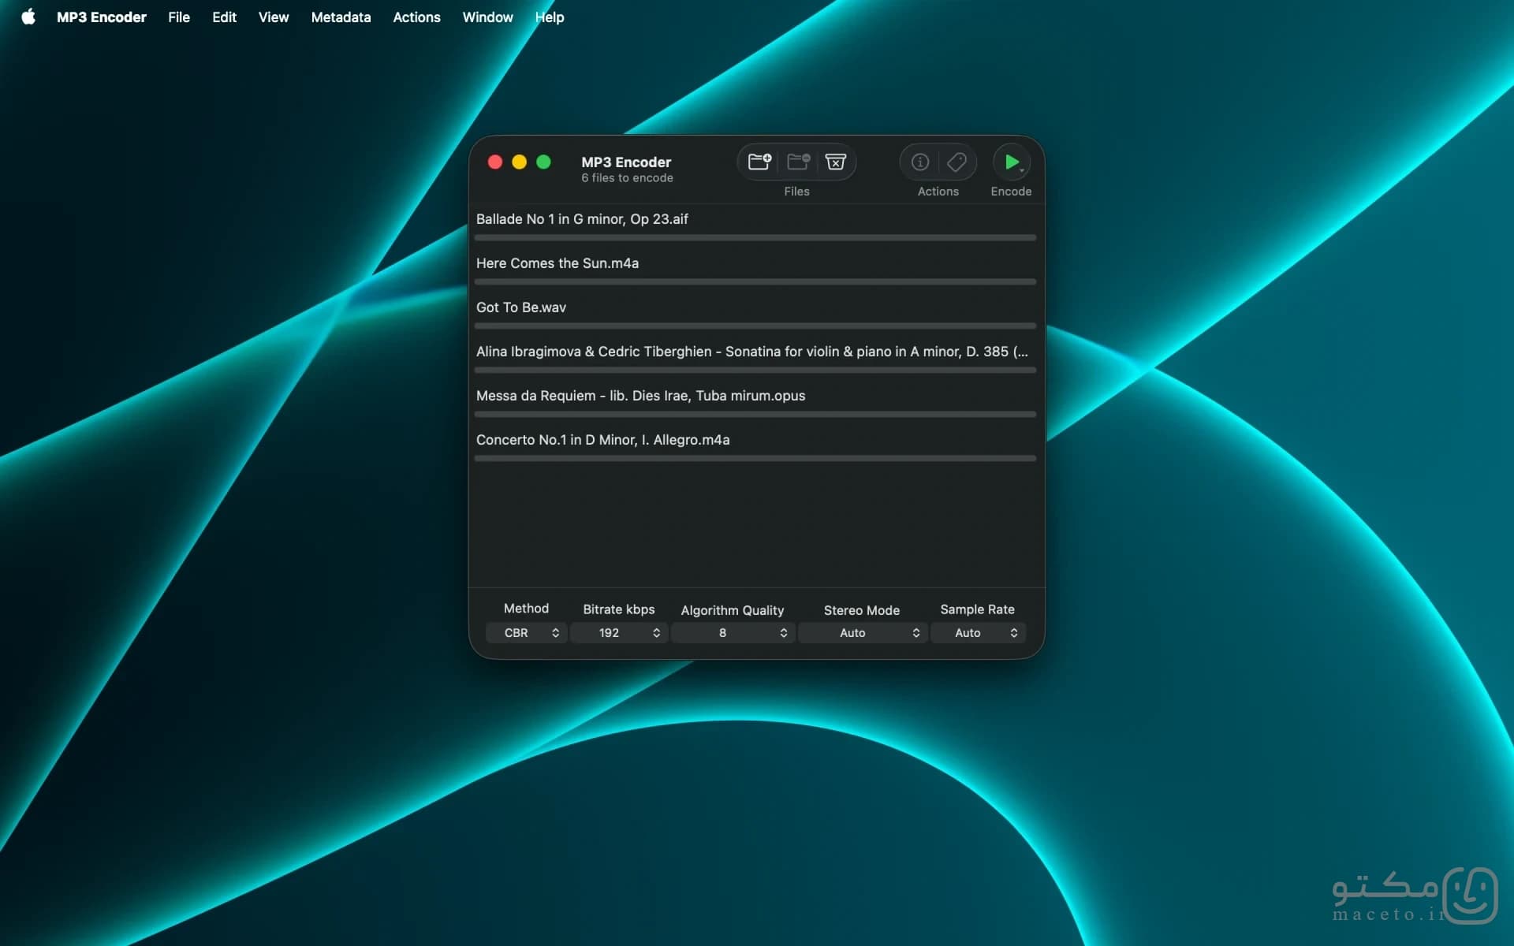Click the clear all files icon
Viewport: 1514px width, 946px height.
(x=836, y=162)
